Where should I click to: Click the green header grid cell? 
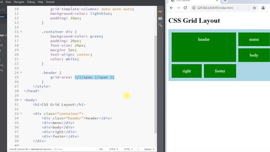pos(204,47)
